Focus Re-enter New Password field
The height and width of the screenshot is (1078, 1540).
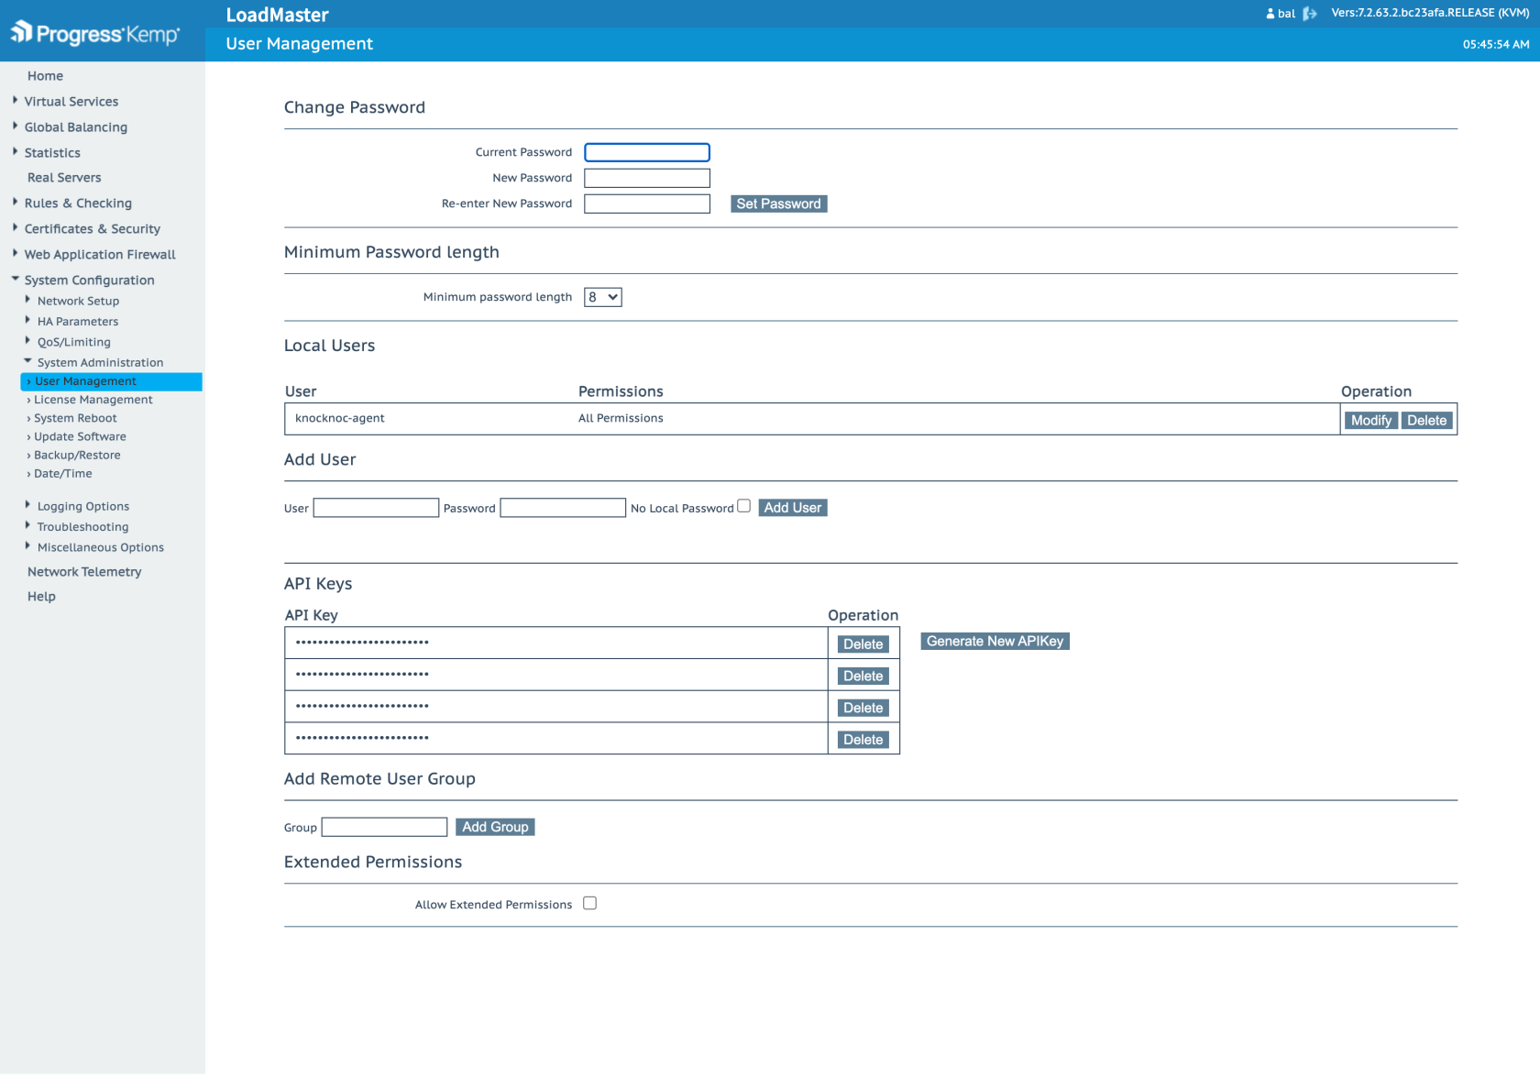tap(647, 203)
